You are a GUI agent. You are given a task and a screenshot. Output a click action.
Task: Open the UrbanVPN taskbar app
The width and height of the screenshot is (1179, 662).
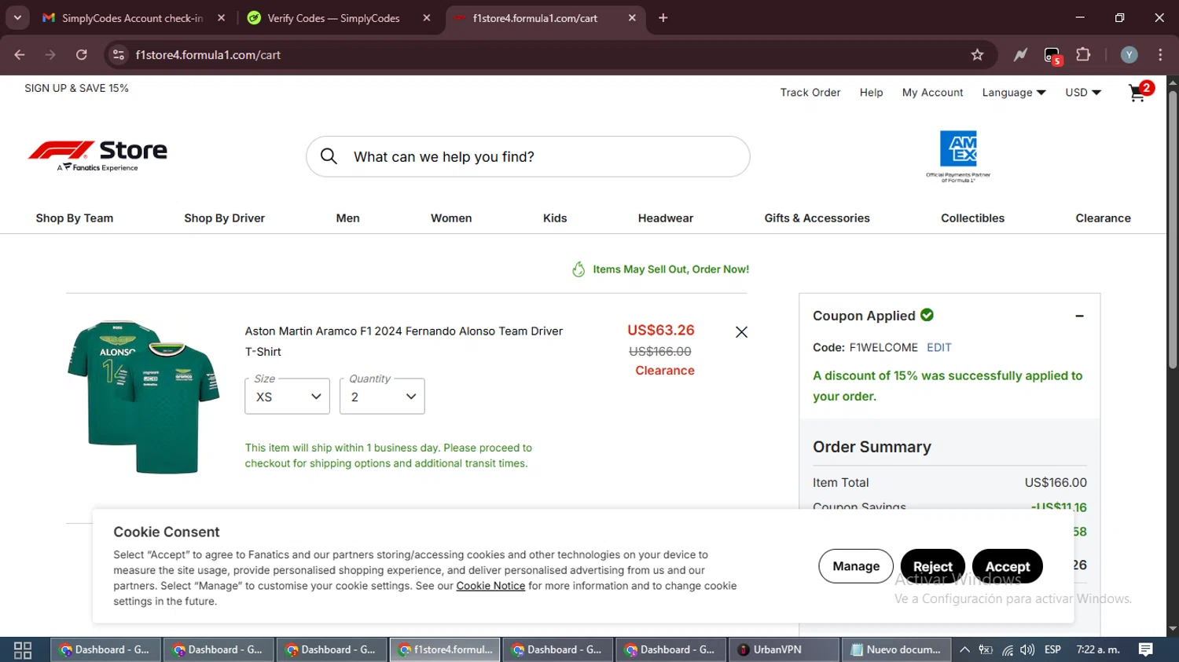pyautogui.click(x=784, y=649)
